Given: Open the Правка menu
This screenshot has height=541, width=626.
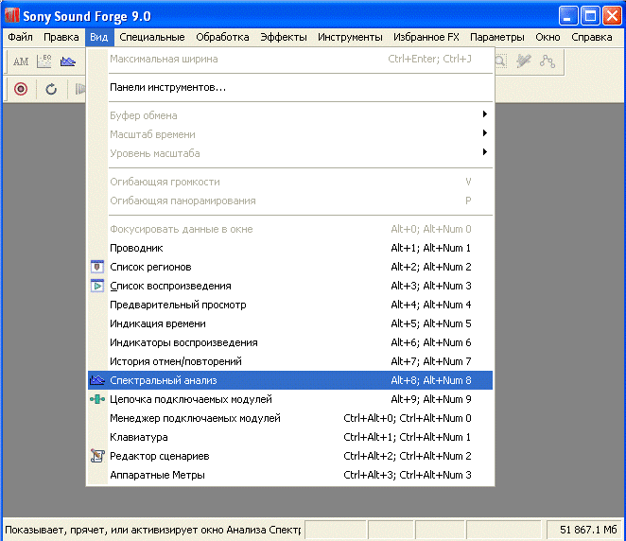Looking at the screenshot, I should pyautogui.click(x=61, y=37).
